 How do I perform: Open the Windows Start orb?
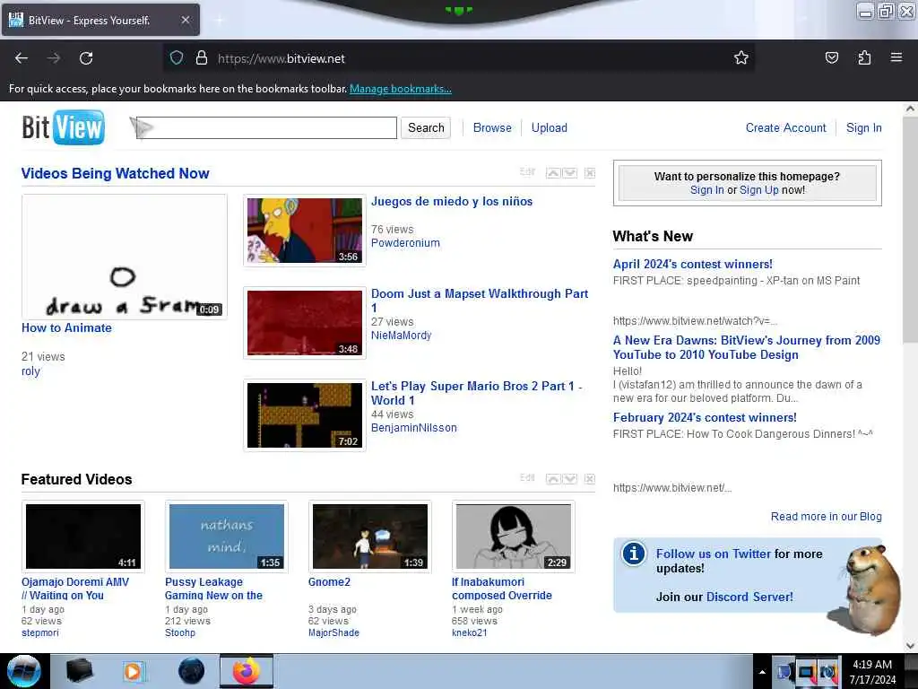[24, 671]
